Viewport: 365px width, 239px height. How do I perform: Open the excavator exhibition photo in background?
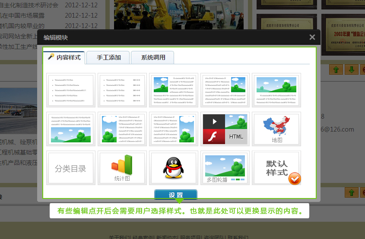[x=179, y=14]
